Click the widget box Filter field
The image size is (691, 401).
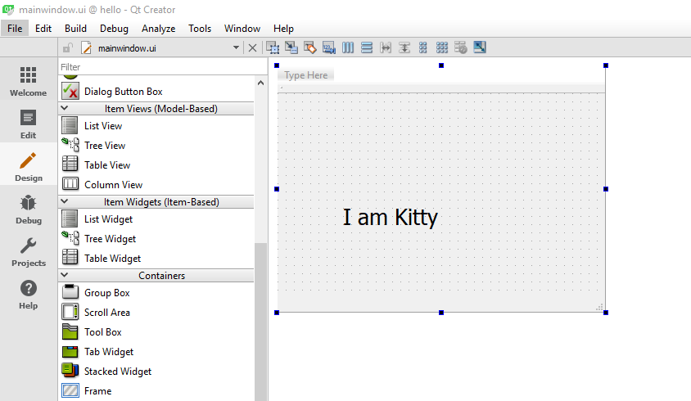pos(156,66)
